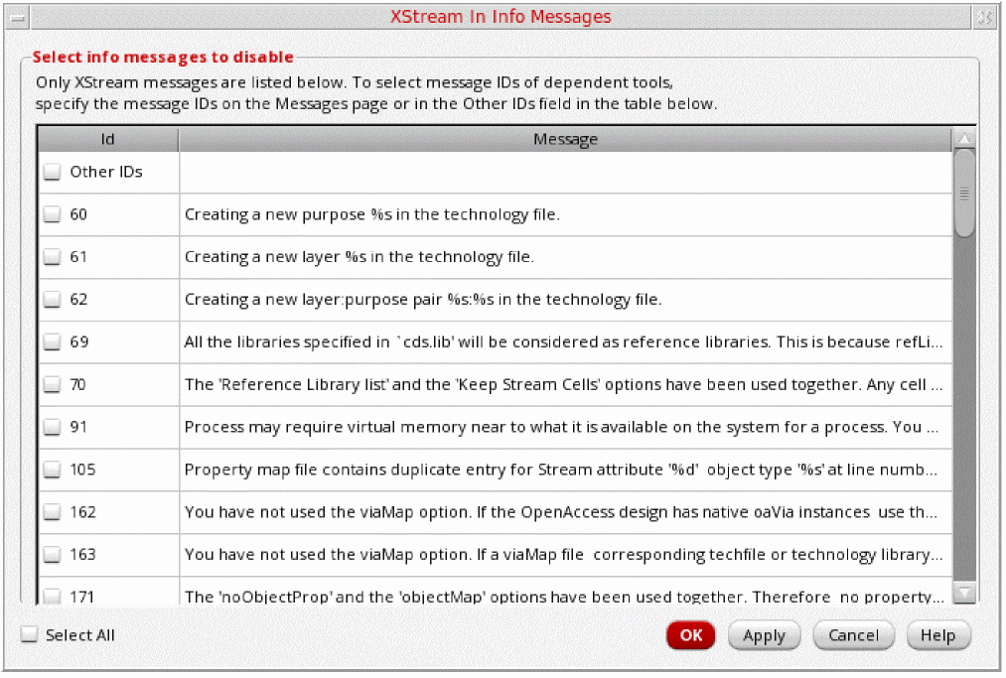Select the checkbox for message ID 69
This screenshot has height=678, width=1006.
tap(52, 341)
